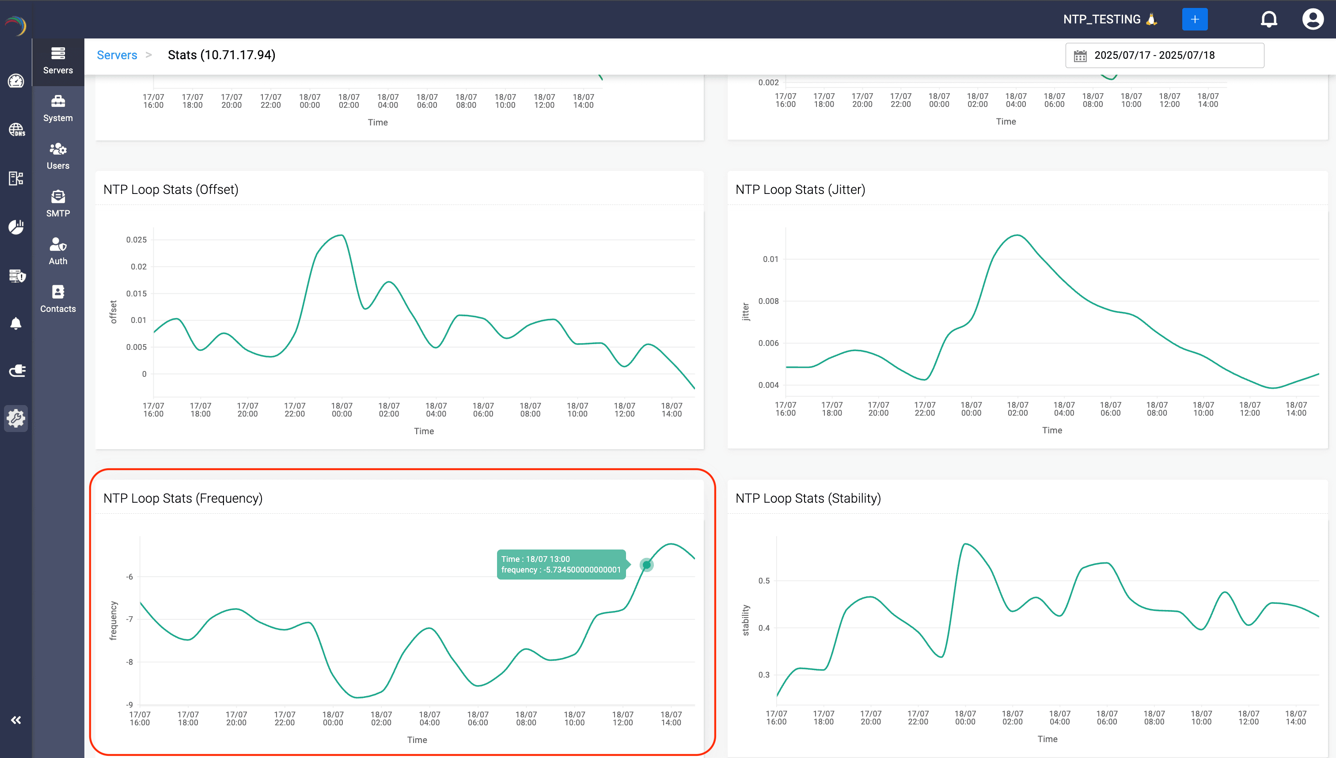Viewport: 1336px width, 758px height.
Task: Open the plug integrations icon
Action: click(16, 371)
